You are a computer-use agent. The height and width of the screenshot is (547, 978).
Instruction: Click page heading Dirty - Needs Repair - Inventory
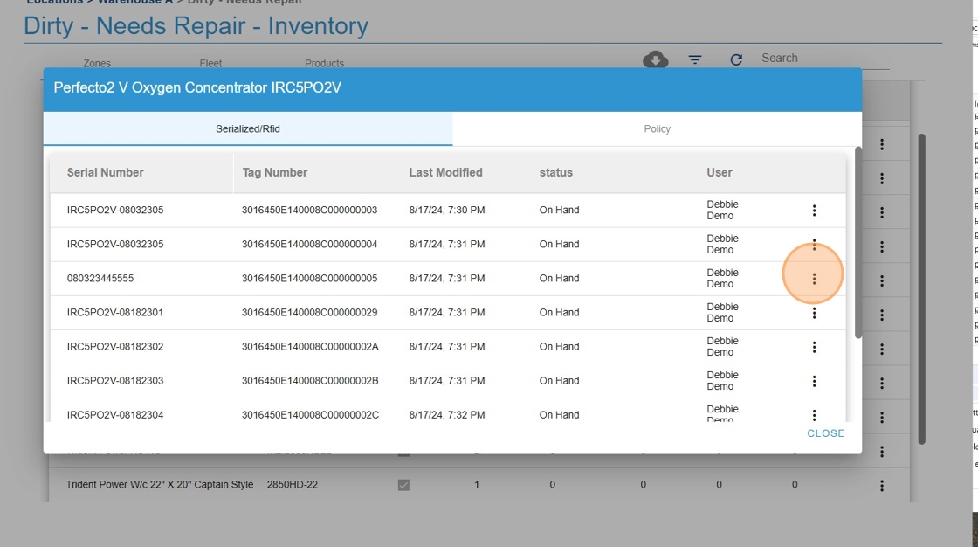196,26
